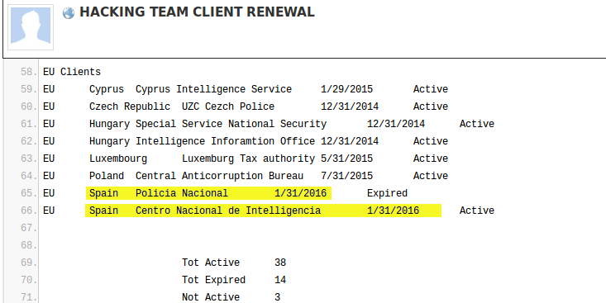Click the '5/31/2015' date on Luxembourg row
The width and height of the screenshot is (606, 303).
click(x=346, y=159)
